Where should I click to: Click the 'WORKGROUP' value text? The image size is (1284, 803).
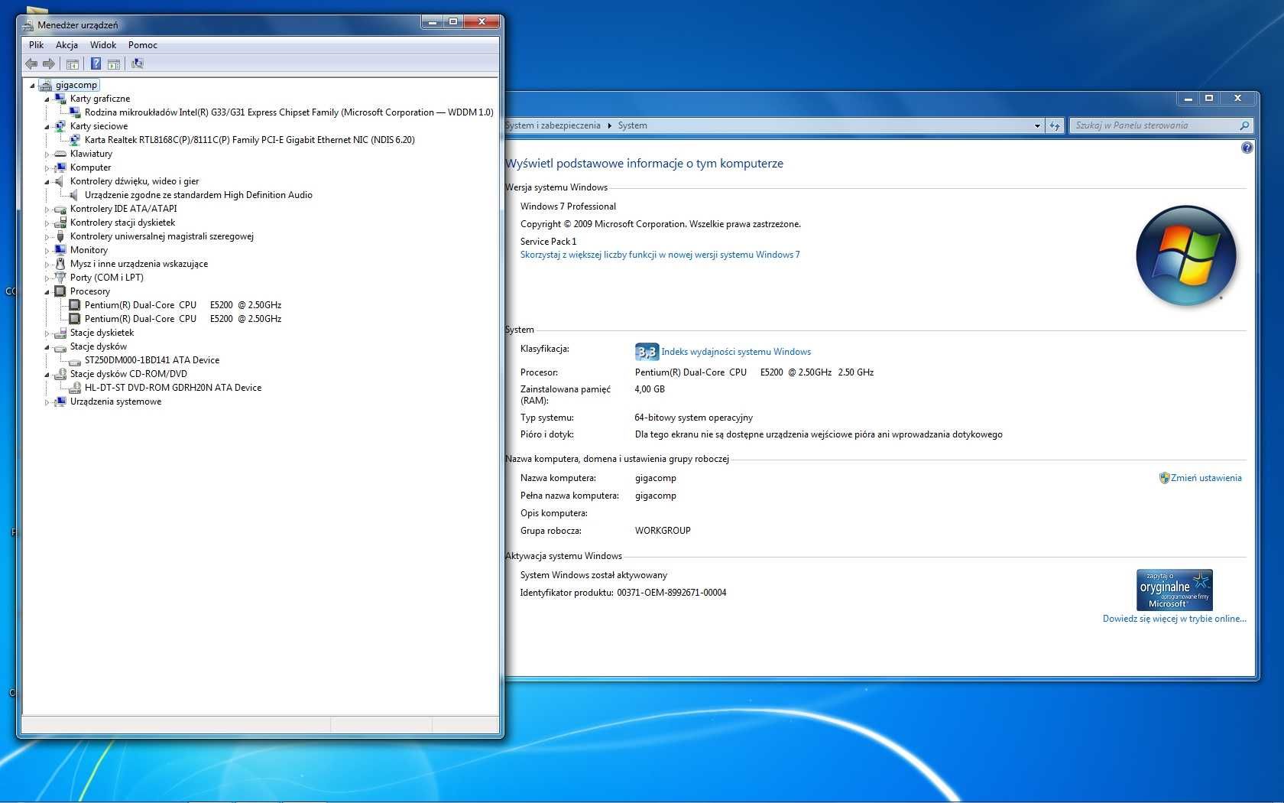pyautogui.click(x=663, y=531)
